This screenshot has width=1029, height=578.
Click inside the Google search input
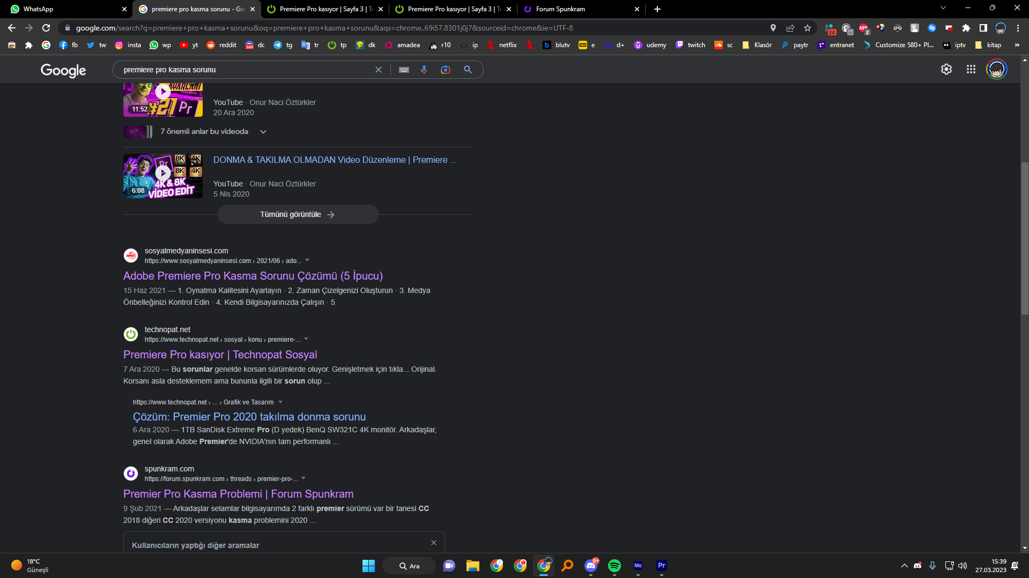click(244, 70)
